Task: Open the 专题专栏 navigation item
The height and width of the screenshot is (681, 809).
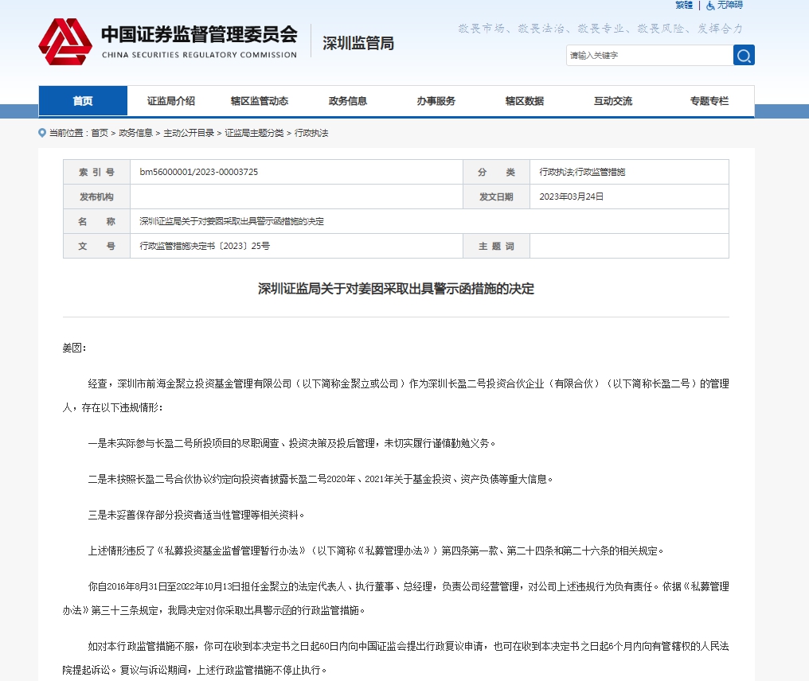Action: point(709,101)
